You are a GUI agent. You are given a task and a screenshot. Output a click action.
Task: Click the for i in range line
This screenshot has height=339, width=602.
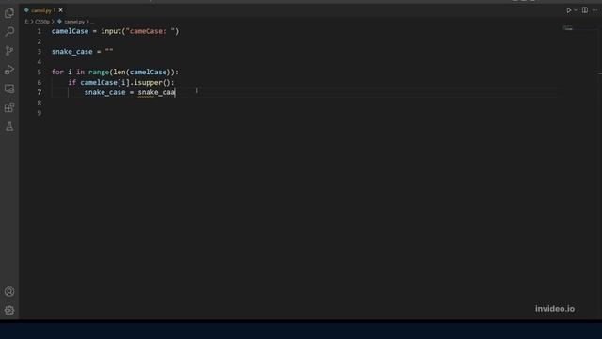point(115,72)
